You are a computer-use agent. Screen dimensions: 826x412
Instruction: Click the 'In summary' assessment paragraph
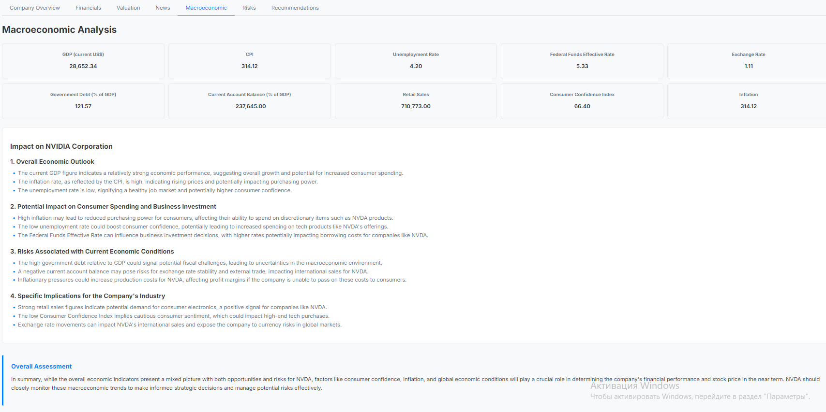pos(415,384)
